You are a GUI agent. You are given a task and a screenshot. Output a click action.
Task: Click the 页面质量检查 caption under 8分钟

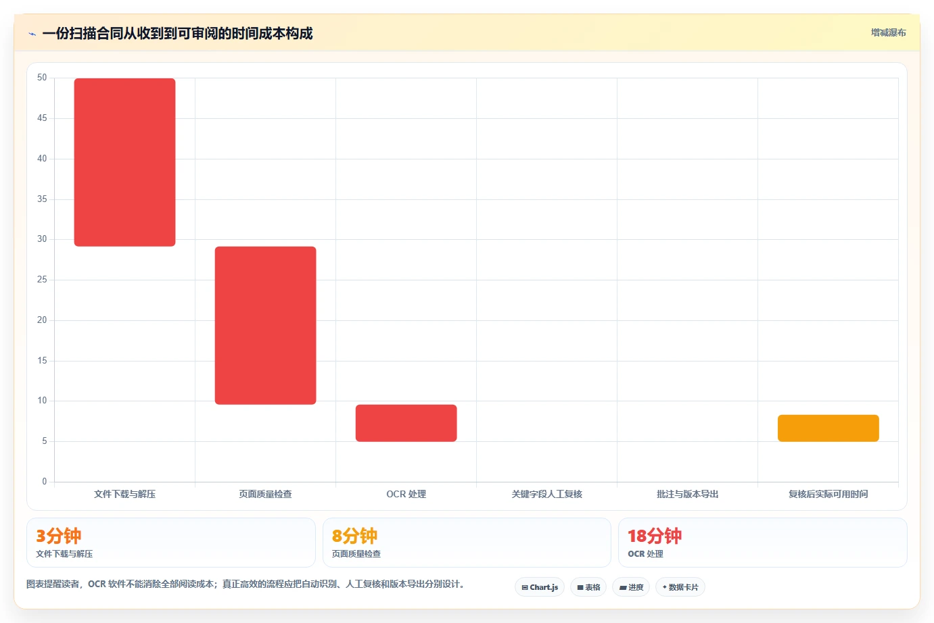pyautogui.click(x=356, y=554)
